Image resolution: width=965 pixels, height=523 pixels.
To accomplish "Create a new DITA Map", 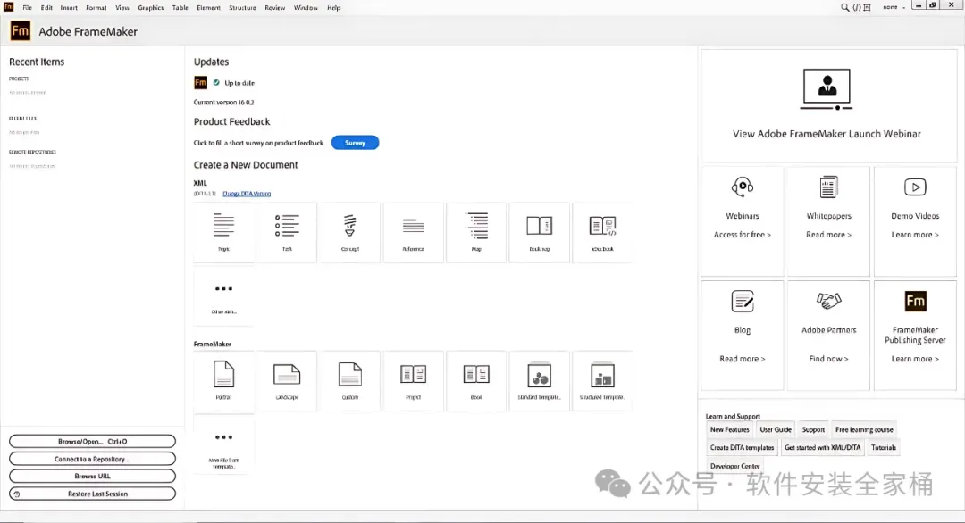I will point(476,232).
